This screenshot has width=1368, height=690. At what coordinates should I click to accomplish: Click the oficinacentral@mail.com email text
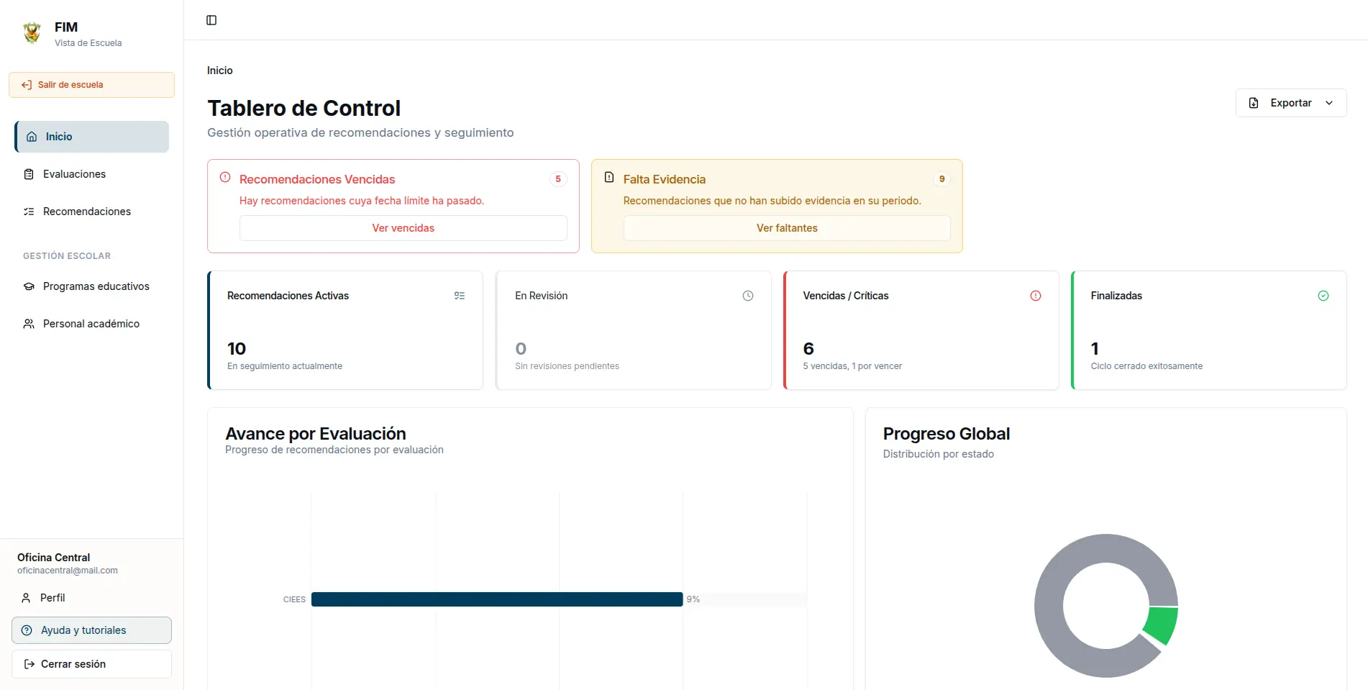68,571
